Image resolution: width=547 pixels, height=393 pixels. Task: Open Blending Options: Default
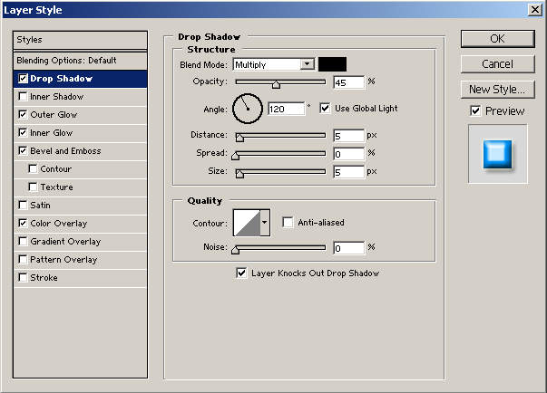tap(80, 61)
